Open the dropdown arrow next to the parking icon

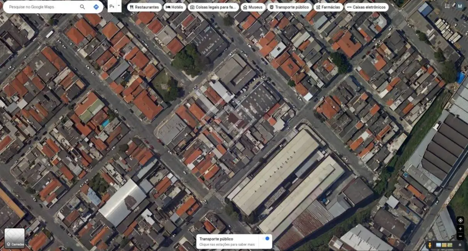[119, 6]
